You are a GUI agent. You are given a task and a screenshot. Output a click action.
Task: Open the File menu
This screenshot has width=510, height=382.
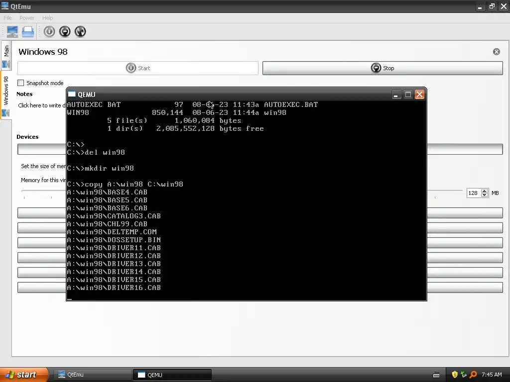[x=7, y=18]
